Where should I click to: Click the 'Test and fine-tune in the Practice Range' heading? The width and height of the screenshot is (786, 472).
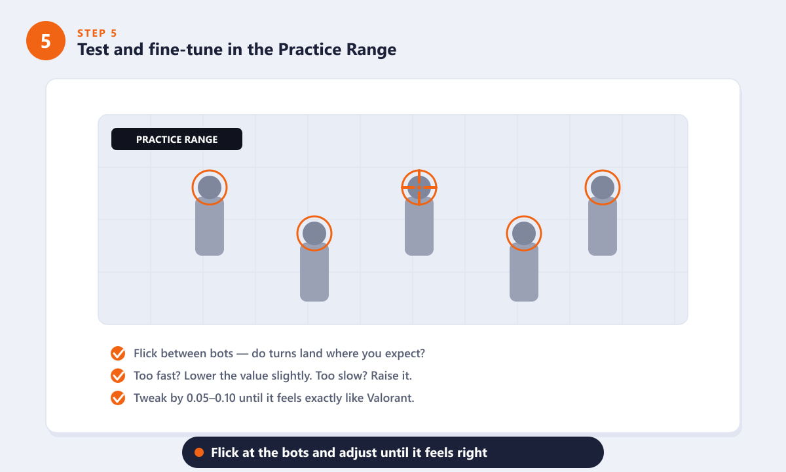237,49
